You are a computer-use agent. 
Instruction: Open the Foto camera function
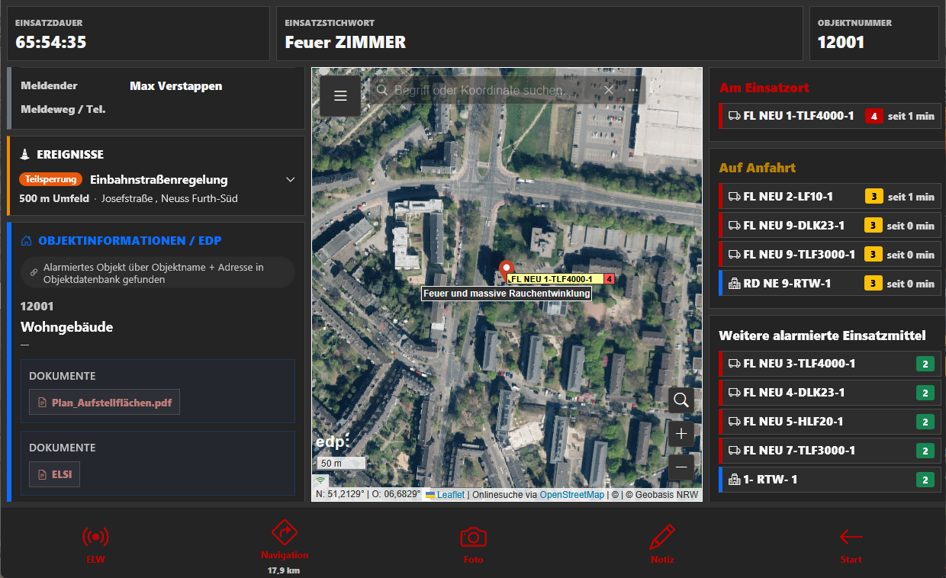tap(473, 543)
